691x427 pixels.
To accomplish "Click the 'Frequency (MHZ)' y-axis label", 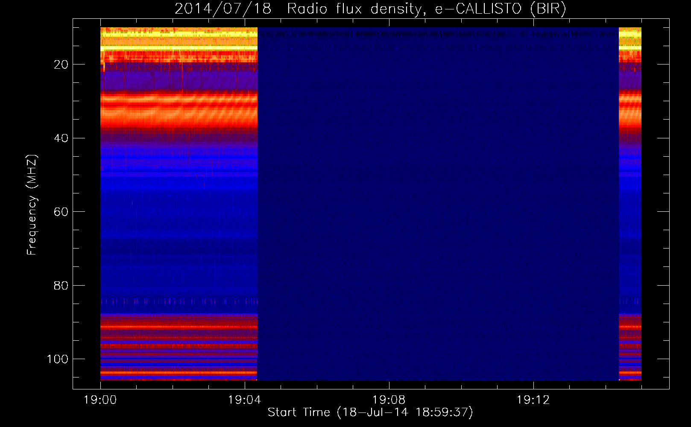I will coord(32,205).
